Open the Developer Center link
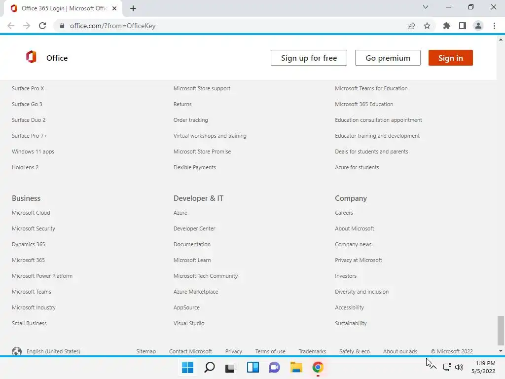505x379 pixels. tap(194, 228)
